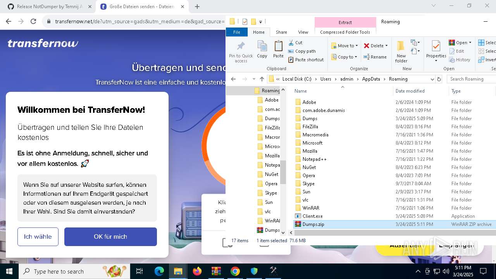Click the Windows Start button
This screenshot has width=496, height=279.
9,271
